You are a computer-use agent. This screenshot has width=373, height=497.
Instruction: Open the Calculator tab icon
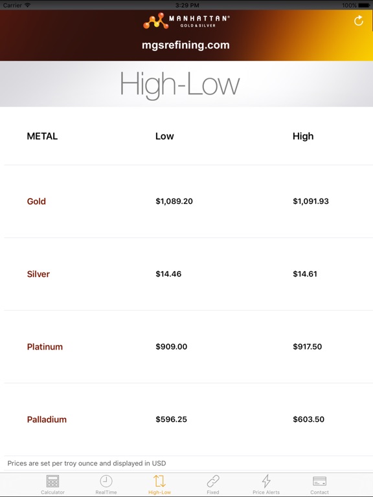click(x=52, y=481)
